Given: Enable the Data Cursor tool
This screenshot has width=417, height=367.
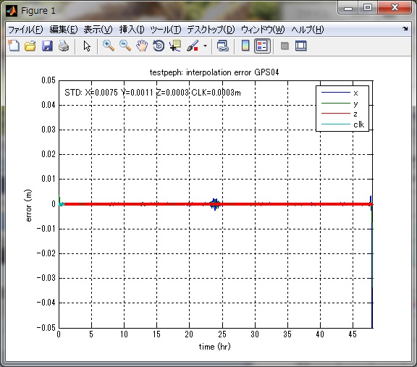Looking at the screenshot, I should click(x=175, y=46).
